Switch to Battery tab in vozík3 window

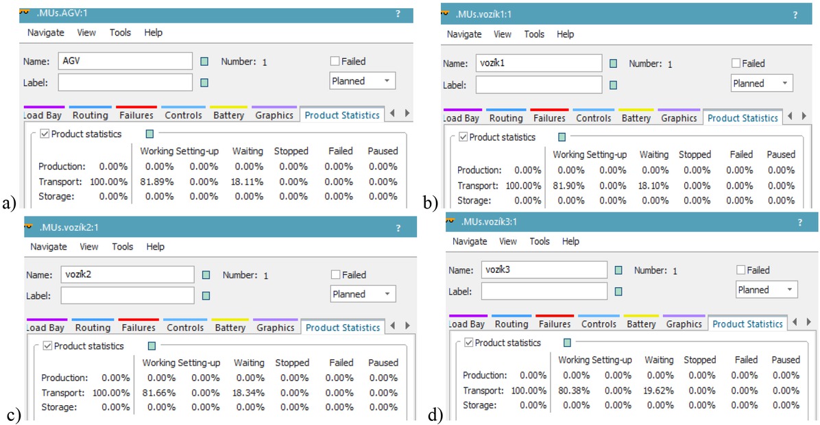tap(641, 324)
